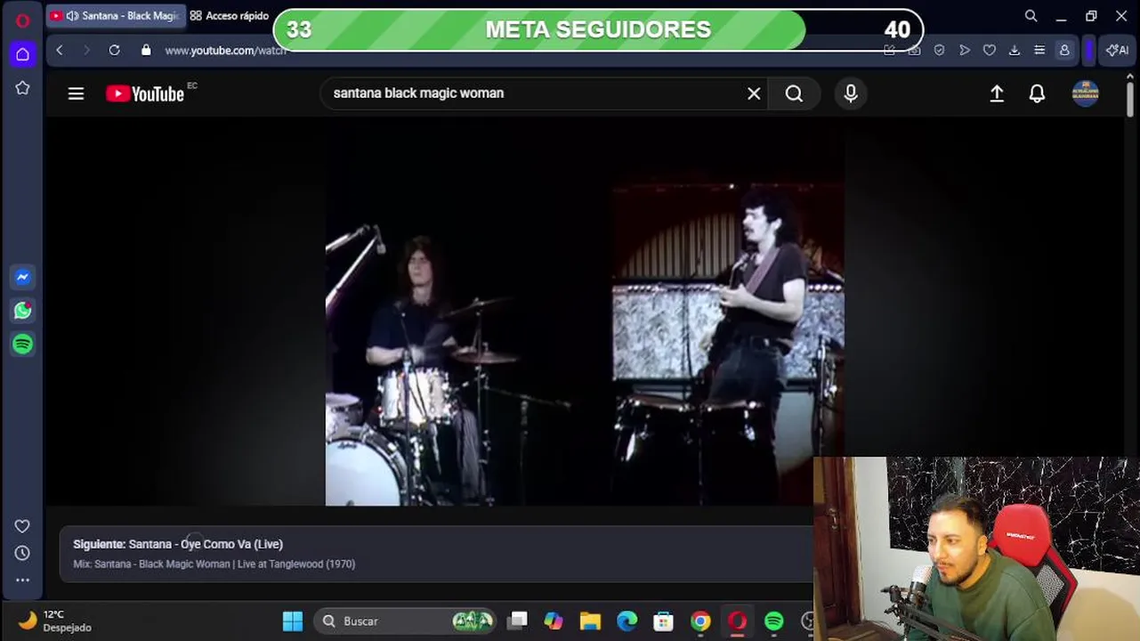Click the page scrollbar thumb
The image size is (1140, 641).
coord(1130,98)
